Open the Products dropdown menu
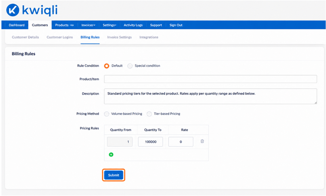This screenshot has height=196, width=326. [x=64, y=25]
